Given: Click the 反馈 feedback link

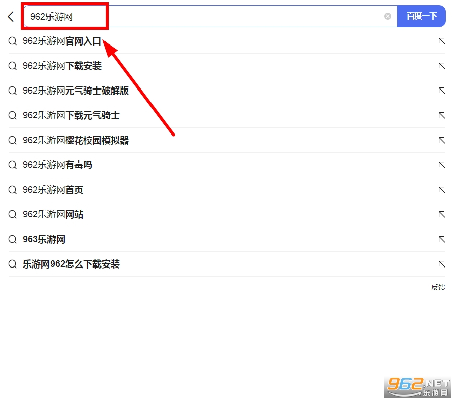Looking at the screenshot, I should (x=438, y=287).
